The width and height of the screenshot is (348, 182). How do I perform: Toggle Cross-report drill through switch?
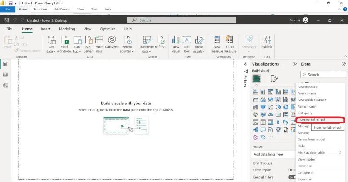[292, 170]
